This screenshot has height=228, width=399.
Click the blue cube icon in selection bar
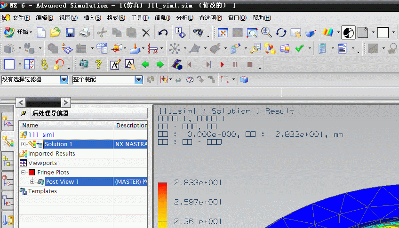pos(244,79)
